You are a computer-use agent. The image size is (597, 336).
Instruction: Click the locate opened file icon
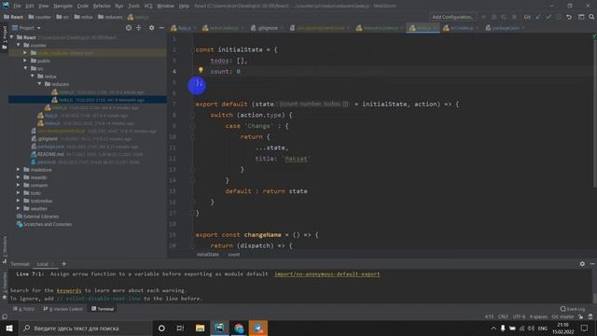(129, 28)
